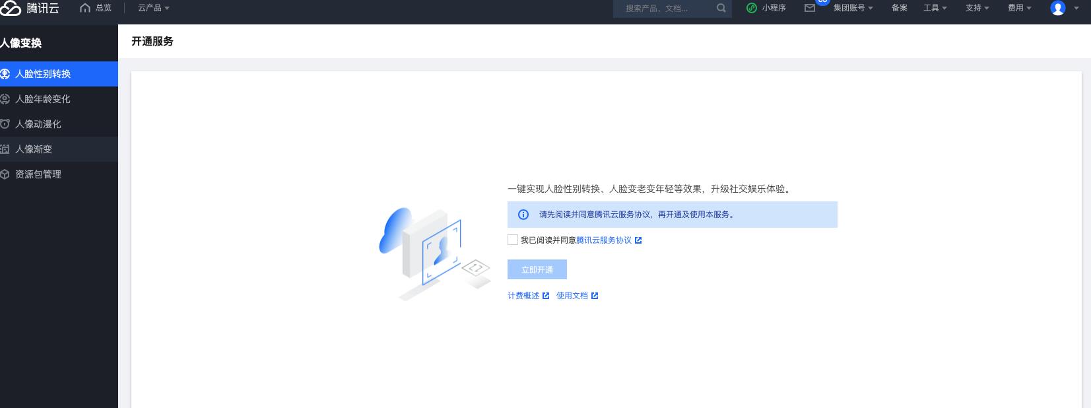The height and width of the screenshot is (408, 1091).
Task: Select 人像渐变 in sidebar
Action: pos(59,149)
